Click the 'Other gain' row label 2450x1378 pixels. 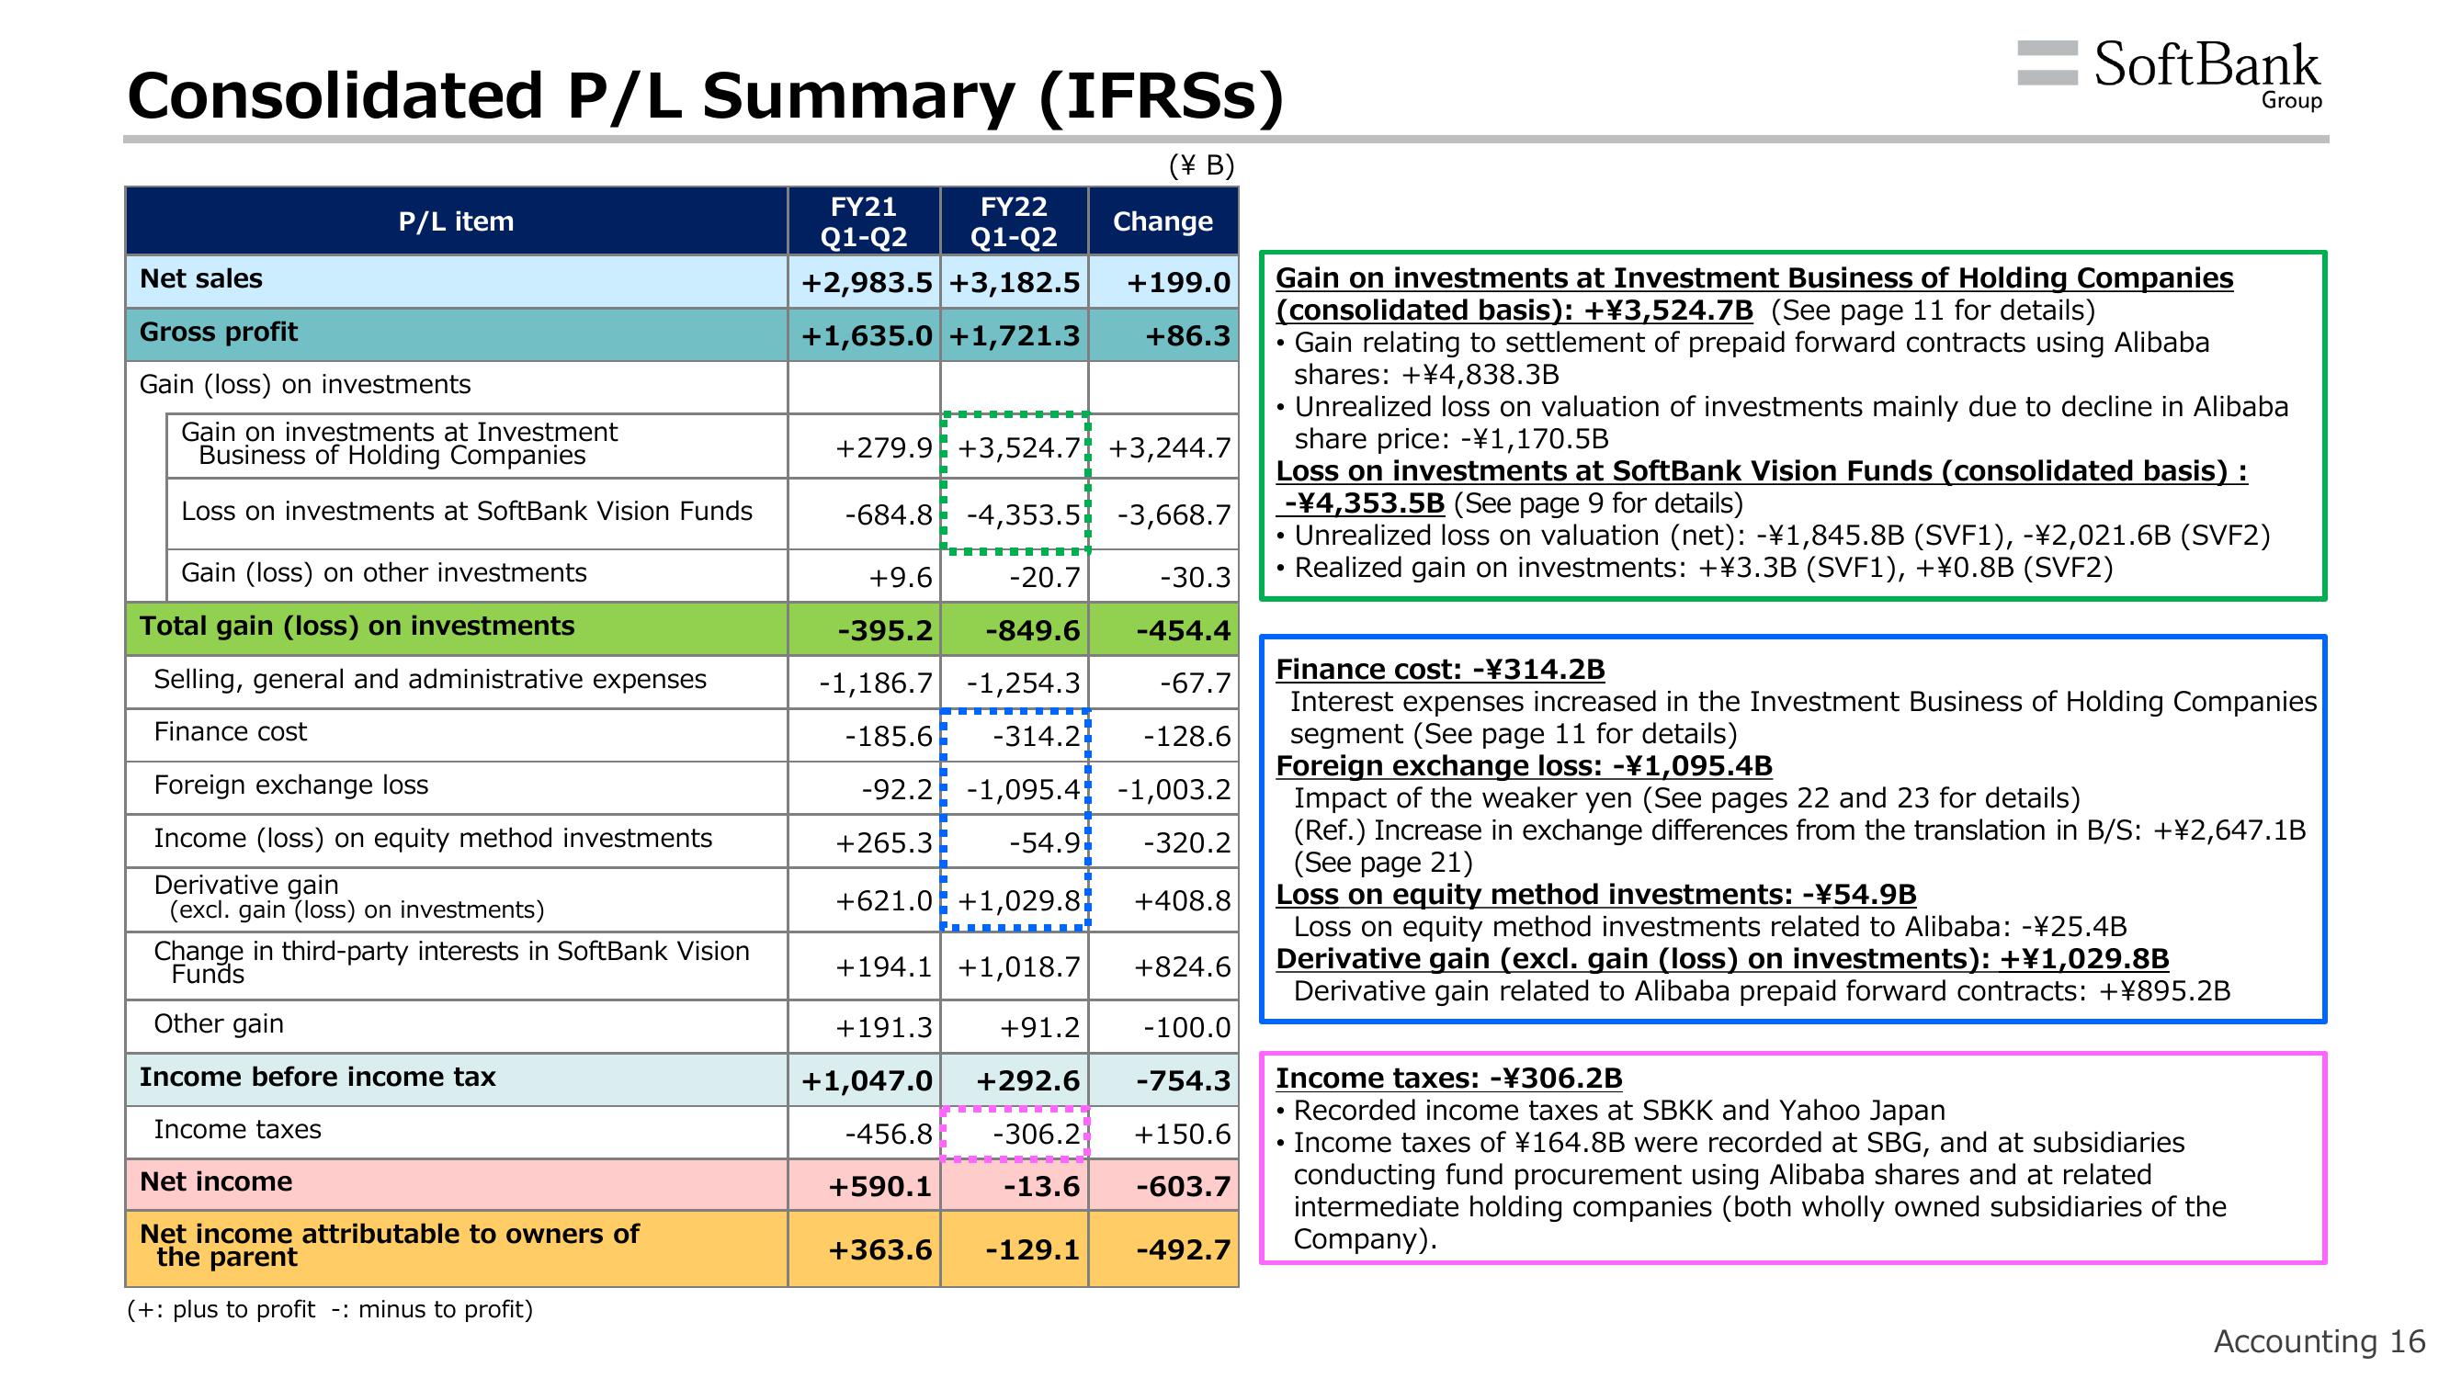(x=219, y=1024)
